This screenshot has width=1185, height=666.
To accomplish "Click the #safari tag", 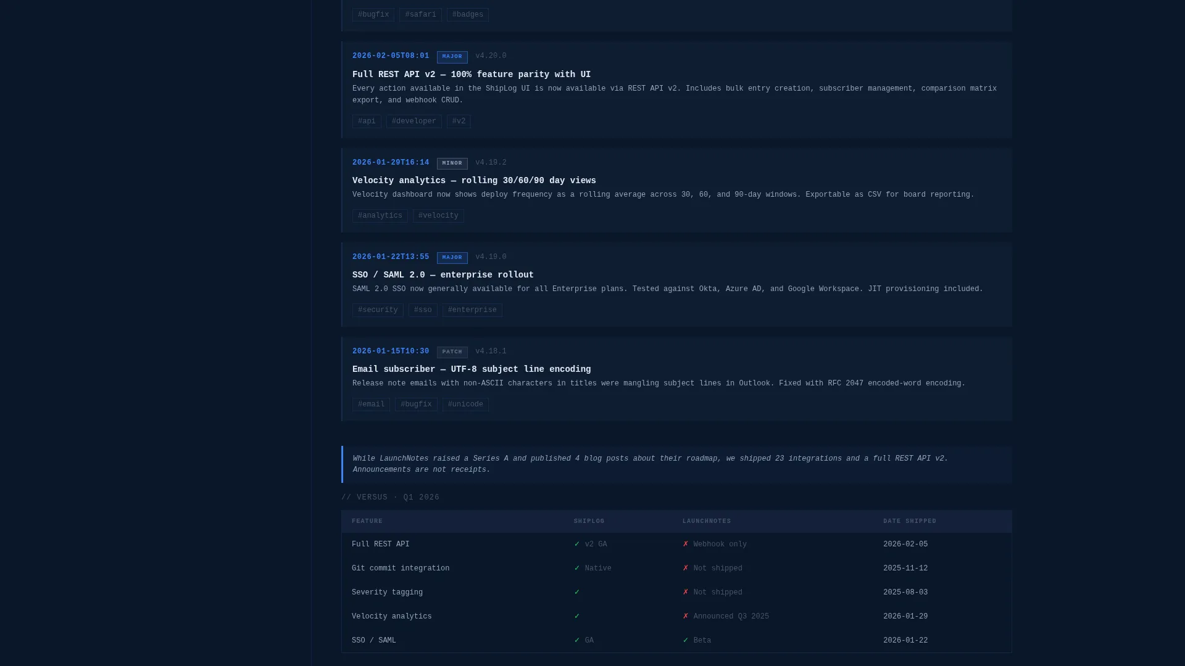I will [420, 15].
